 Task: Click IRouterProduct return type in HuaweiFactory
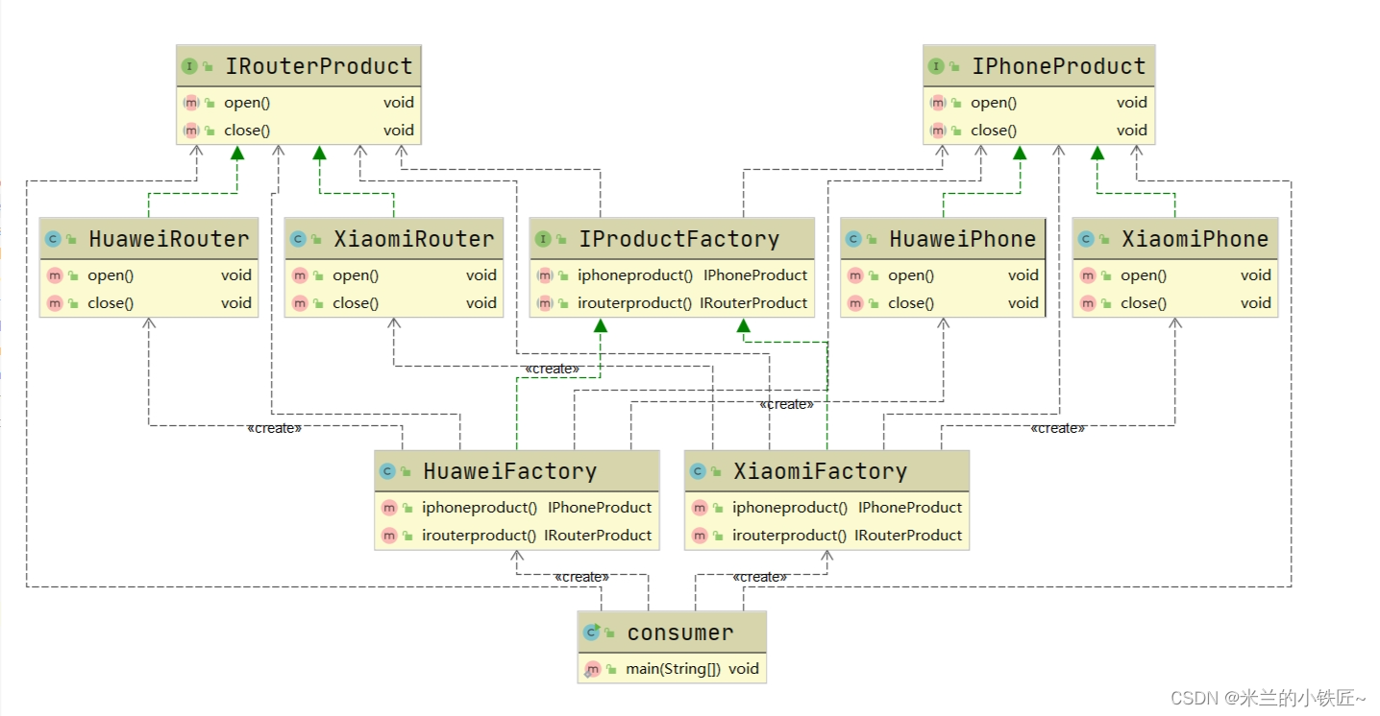(x=598, y=536)
